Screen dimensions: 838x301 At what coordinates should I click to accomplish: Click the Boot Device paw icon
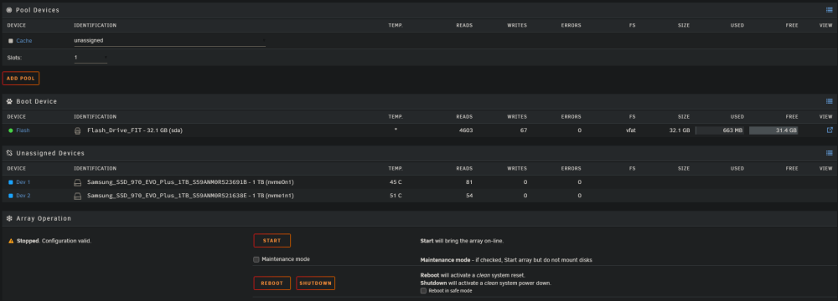9,101
